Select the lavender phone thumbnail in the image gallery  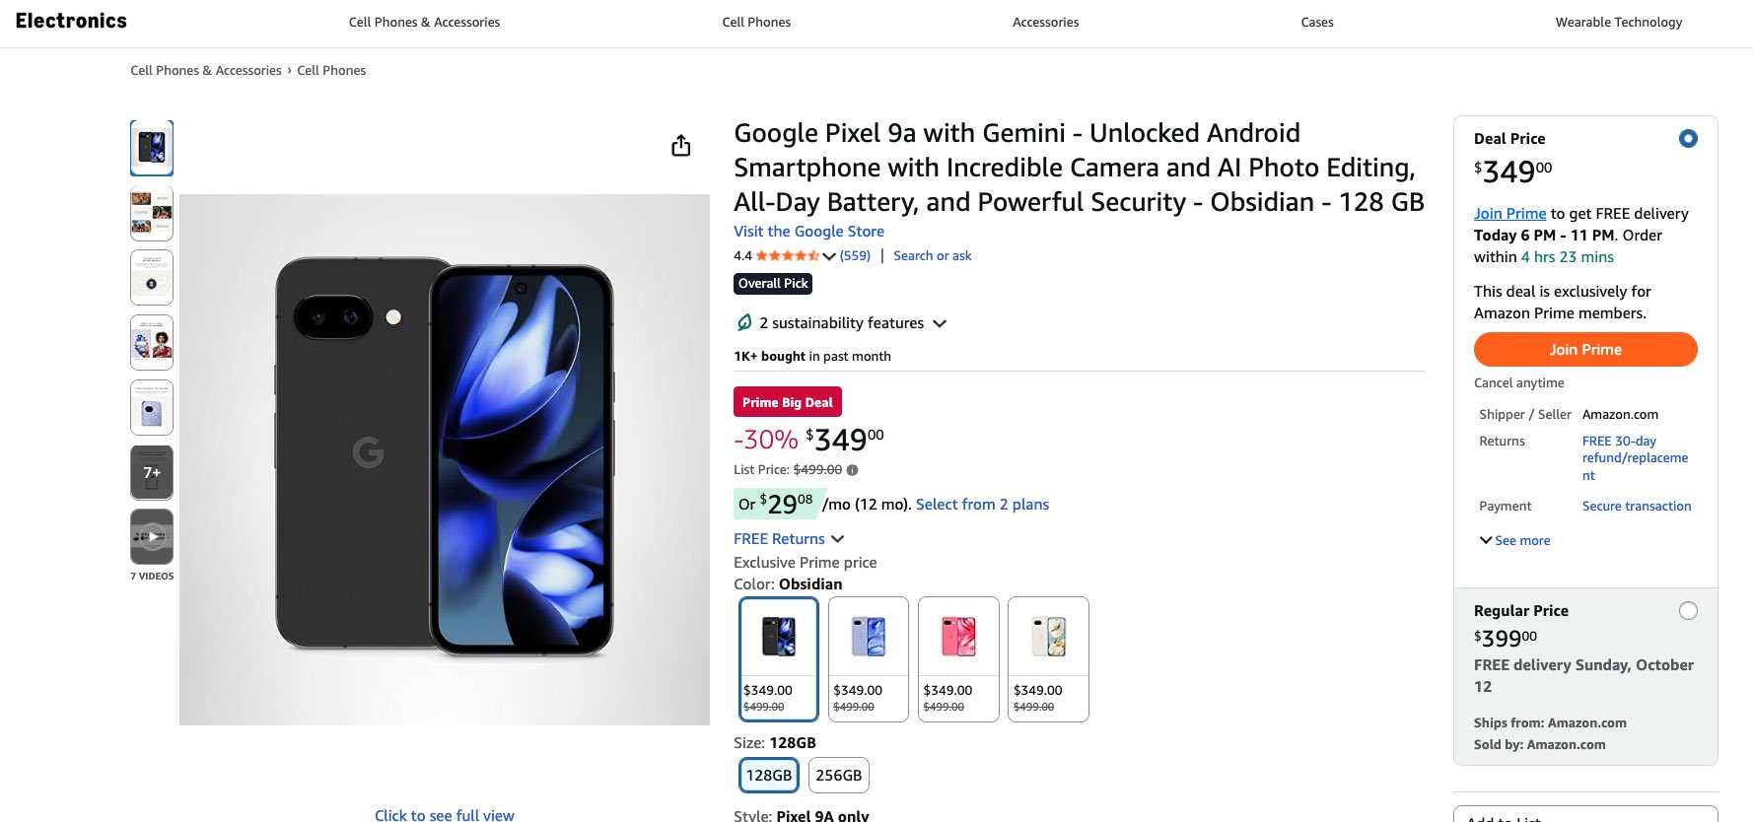(x=152, y=408)
